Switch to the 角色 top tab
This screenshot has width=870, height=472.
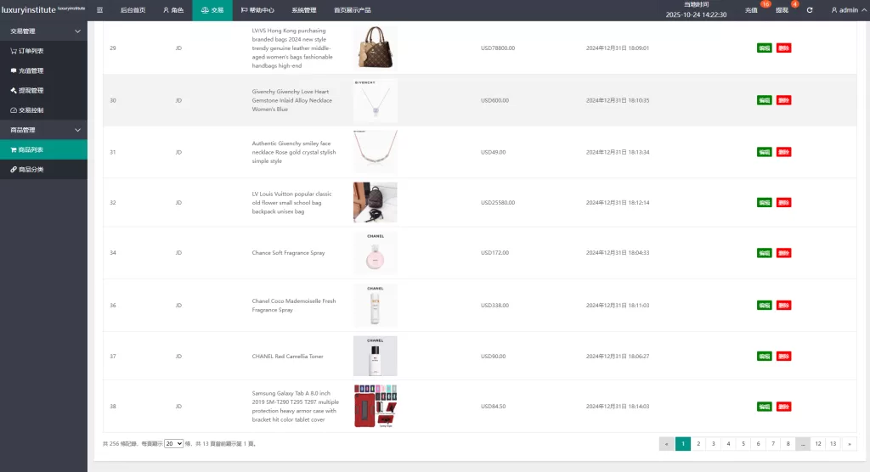tap(172, 10)
